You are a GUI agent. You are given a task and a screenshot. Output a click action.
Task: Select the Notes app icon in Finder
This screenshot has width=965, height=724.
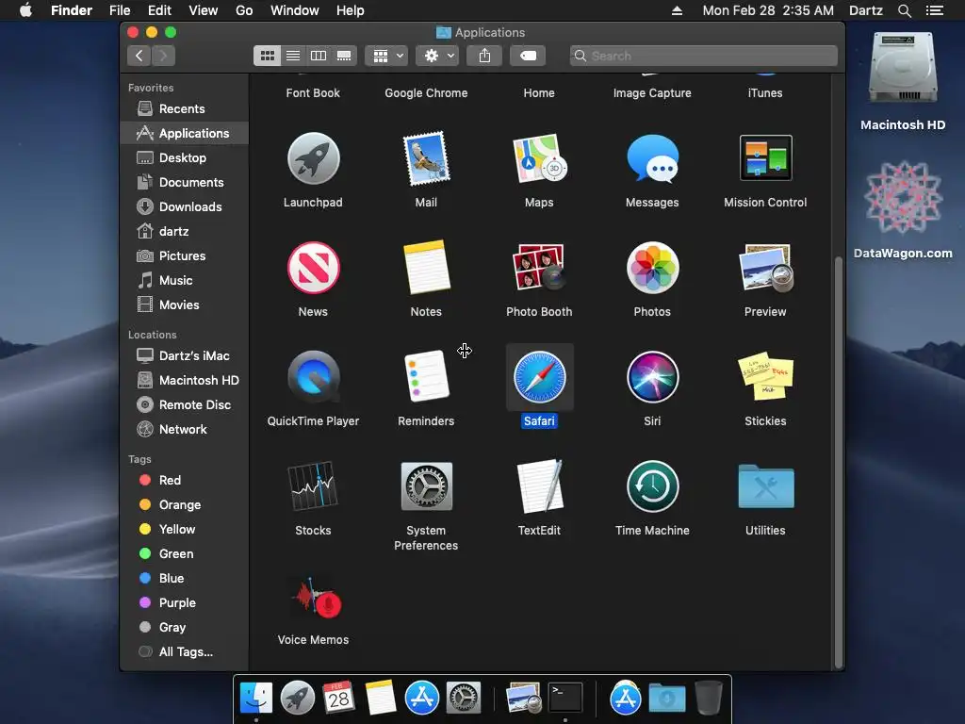tap(426, 268)
